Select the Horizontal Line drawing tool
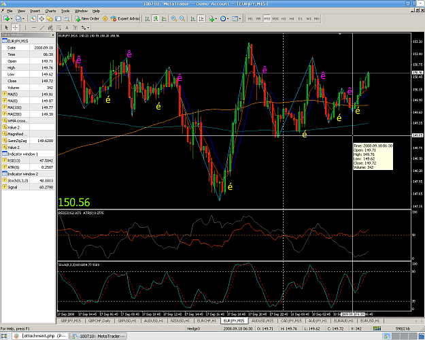Image resolution: width=425 pixels, height=340 pixels. point(33,27)
